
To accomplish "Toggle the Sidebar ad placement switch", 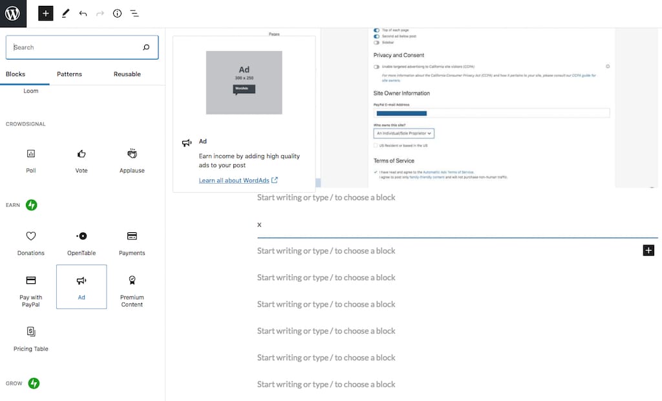I will click(x=377, y=43).
